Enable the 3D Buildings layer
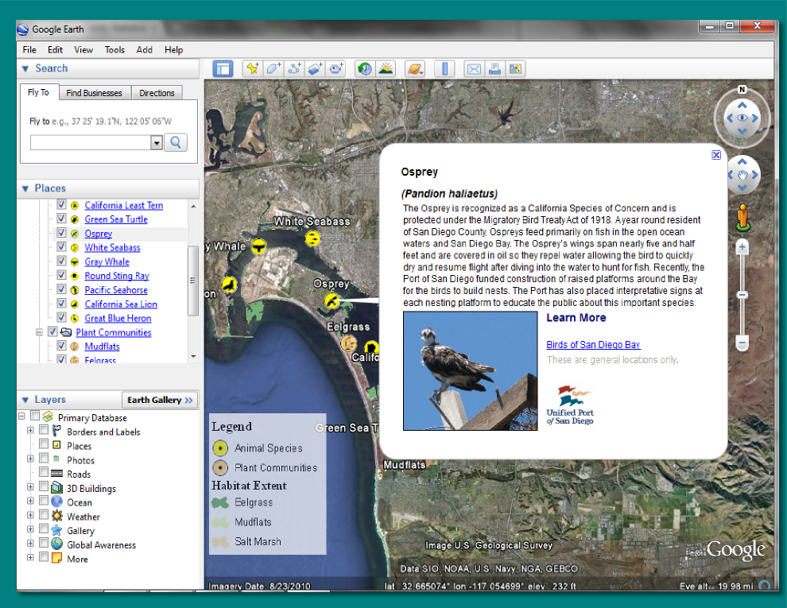The width and height of the screenshot is (787, 608). point(44,486)
